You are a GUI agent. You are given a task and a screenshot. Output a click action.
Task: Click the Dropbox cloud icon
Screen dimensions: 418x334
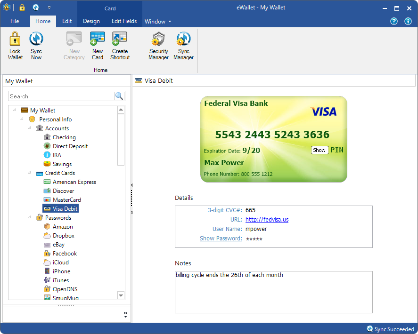tap(47, 236)
